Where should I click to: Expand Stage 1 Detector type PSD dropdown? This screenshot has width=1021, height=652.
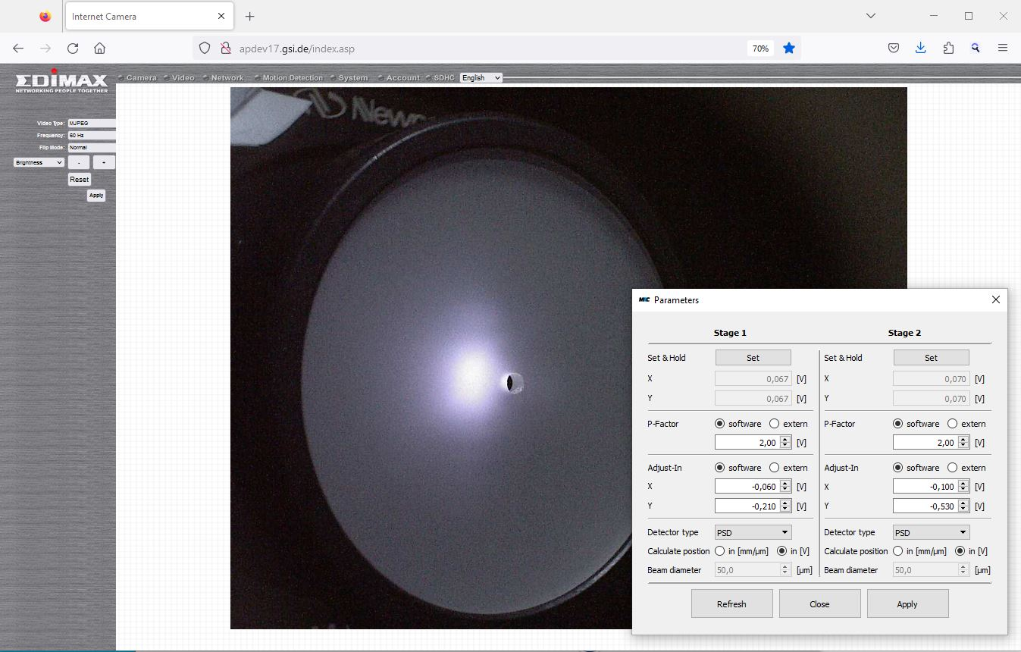[753, 532]
